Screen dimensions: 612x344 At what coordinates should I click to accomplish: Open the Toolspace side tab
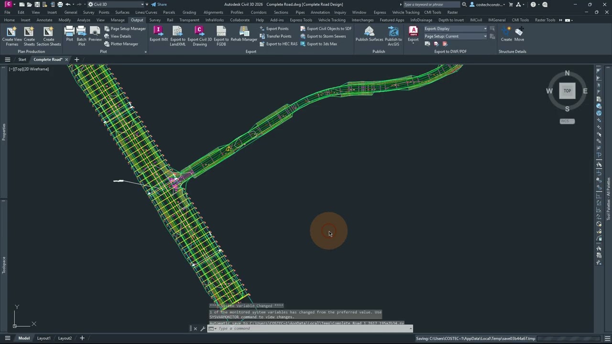click(x=4, y=265)
